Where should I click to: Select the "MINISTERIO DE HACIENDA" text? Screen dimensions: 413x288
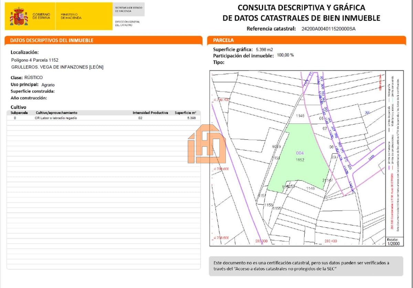[x=71, y=16]
